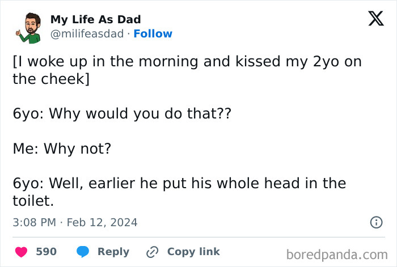Click the X logo in the corner
Viewport: 397px width, 267px height.
[372, 19]
